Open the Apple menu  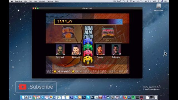[12, 1]
